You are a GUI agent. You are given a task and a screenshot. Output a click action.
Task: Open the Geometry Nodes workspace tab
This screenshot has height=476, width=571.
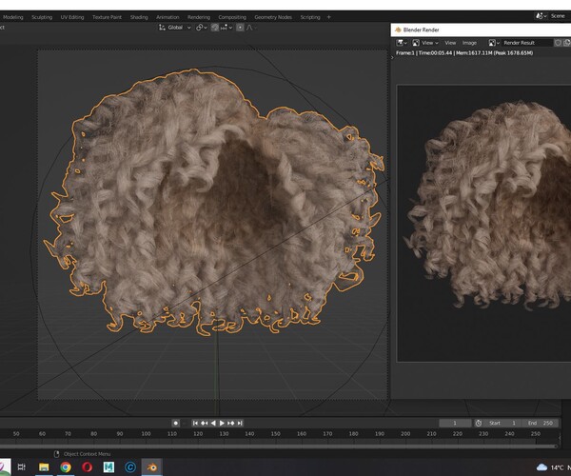coord(273,17)
